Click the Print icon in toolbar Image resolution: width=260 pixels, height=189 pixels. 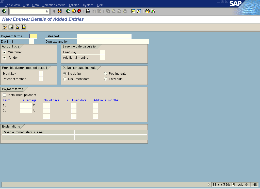click(x=88, y=11)
